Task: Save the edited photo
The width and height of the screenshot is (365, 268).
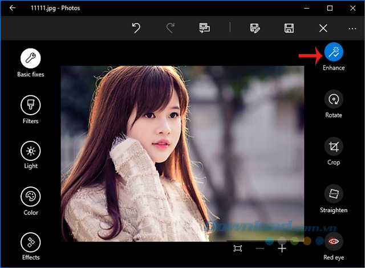Action: [x=289, y=28]
